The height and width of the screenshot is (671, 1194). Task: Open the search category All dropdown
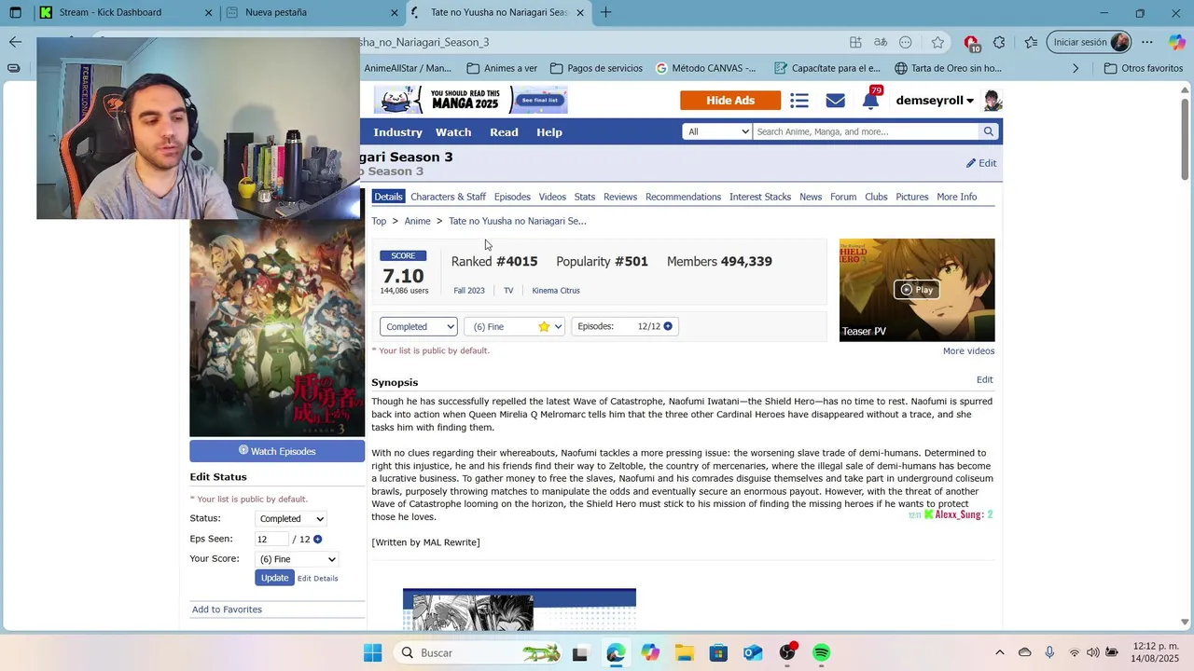coord(716,131)
